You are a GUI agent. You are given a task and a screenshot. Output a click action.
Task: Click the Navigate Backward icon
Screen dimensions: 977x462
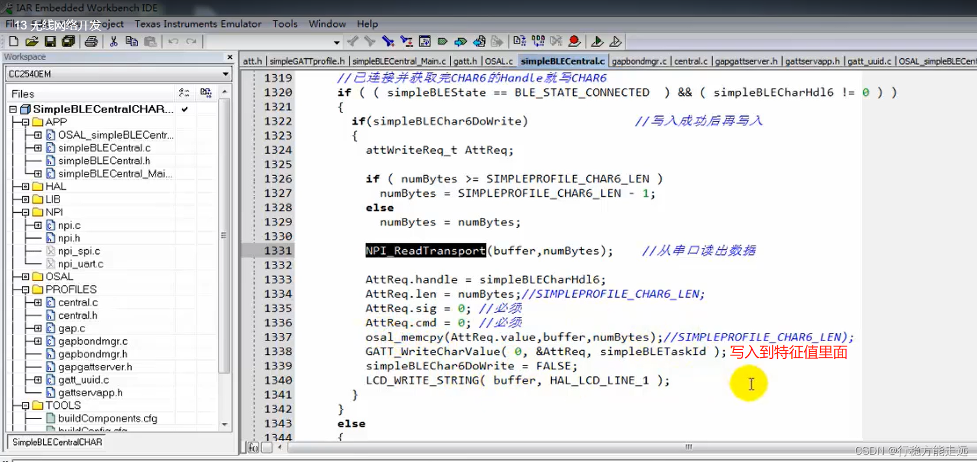coord(479,41)
